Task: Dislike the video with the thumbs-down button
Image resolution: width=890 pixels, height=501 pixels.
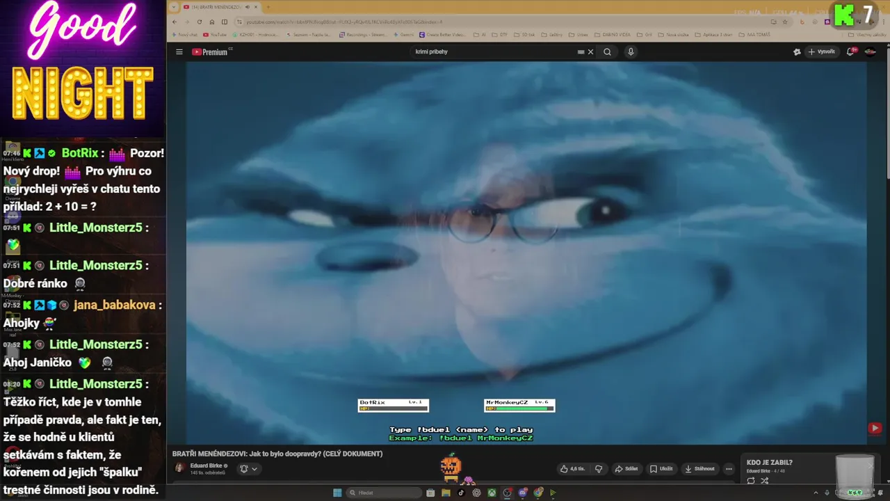Action: coord(599,469)
